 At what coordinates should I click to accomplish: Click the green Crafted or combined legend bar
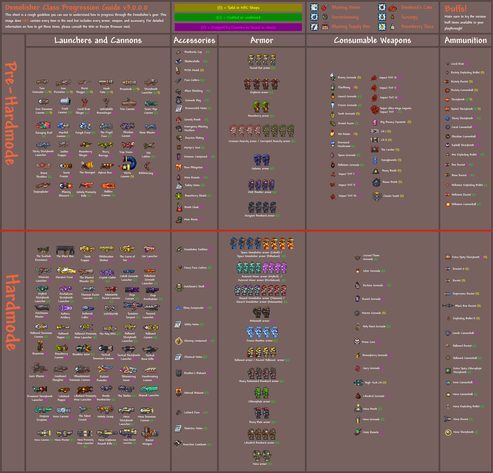click(238, 17)
